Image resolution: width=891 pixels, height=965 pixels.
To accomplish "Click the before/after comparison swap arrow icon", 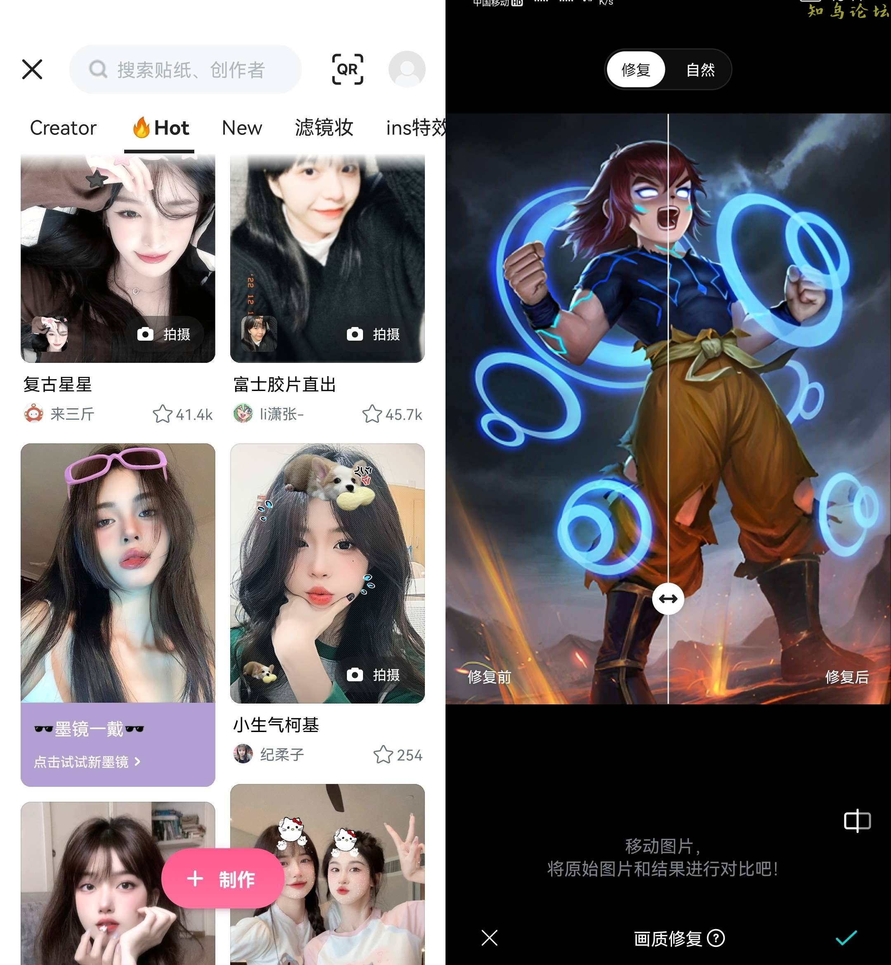I will click(x=668, y=598).
